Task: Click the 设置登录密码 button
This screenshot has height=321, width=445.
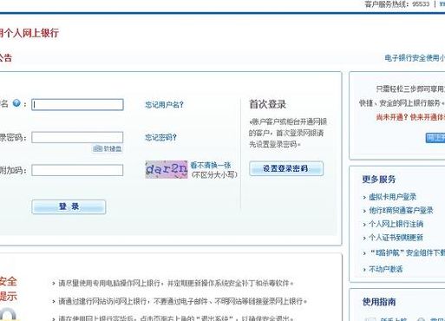Action: [286, 168]
